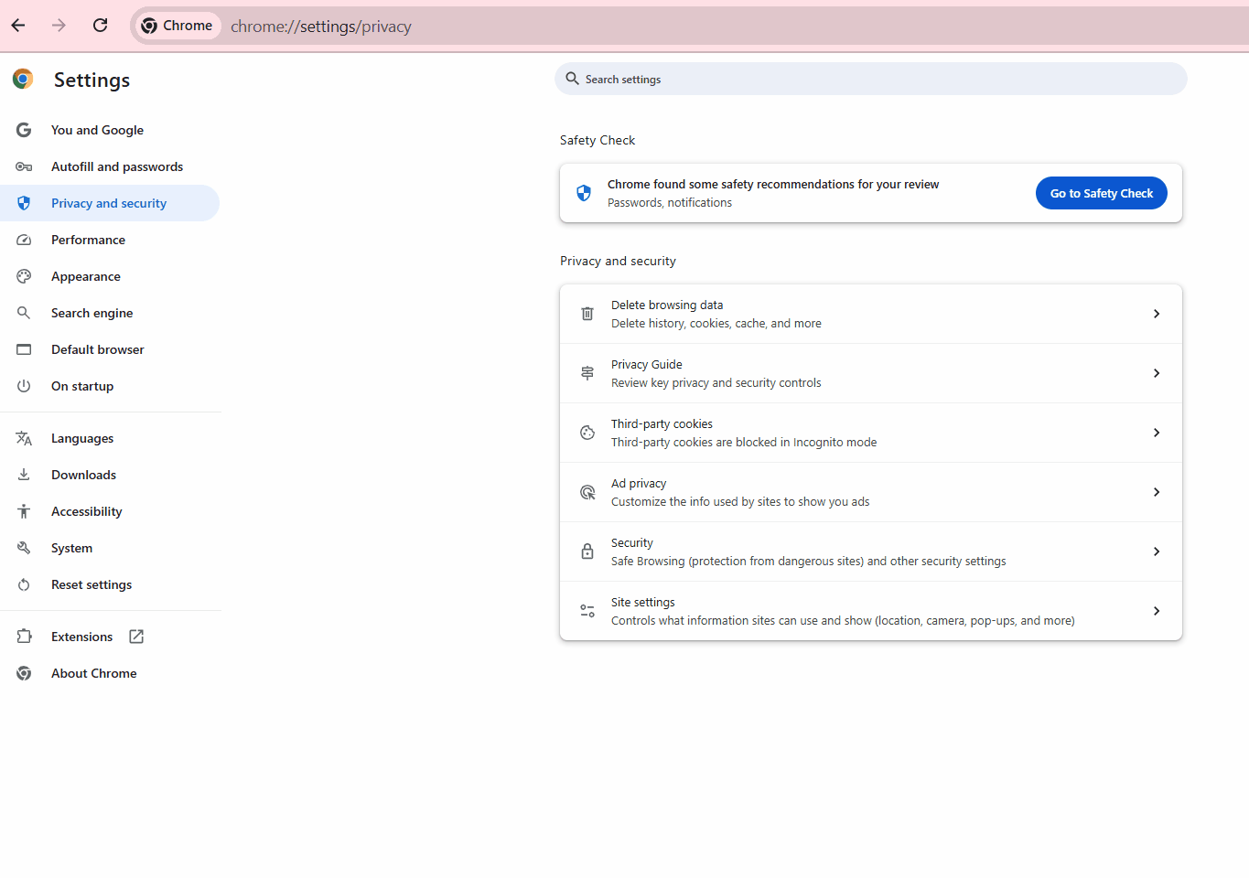The height and width of the screenshot is (878, 1249).
Task: Expand Delete browsing data using its chevron
Action: click(x=1157, y=314)
